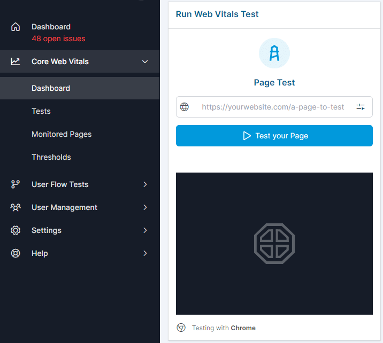383x343 pixels.
Task: Select Dashboard under Core Web Vitals
Action: click(80, 88)
